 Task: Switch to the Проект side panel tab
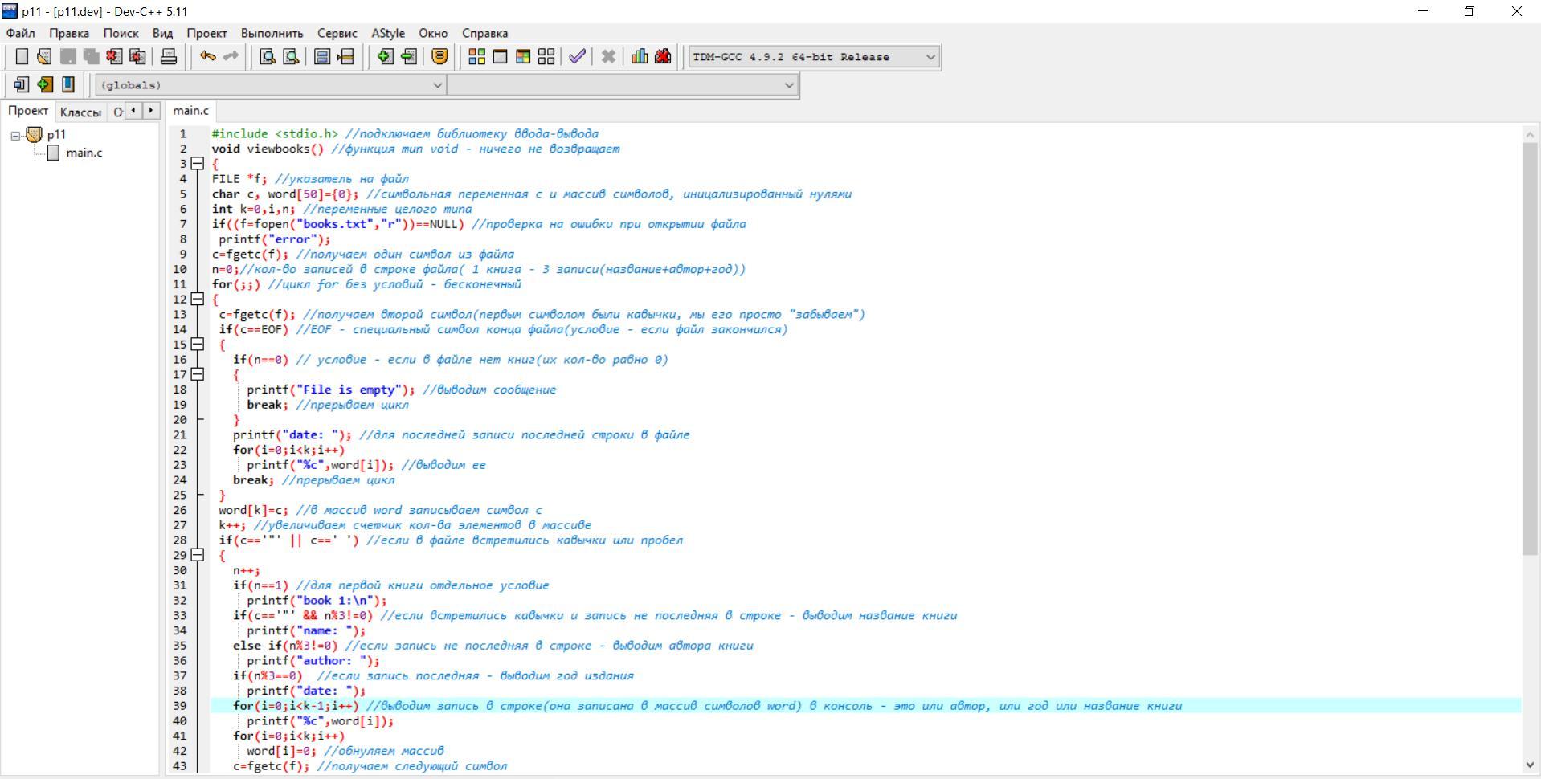(x=28, y=111)
